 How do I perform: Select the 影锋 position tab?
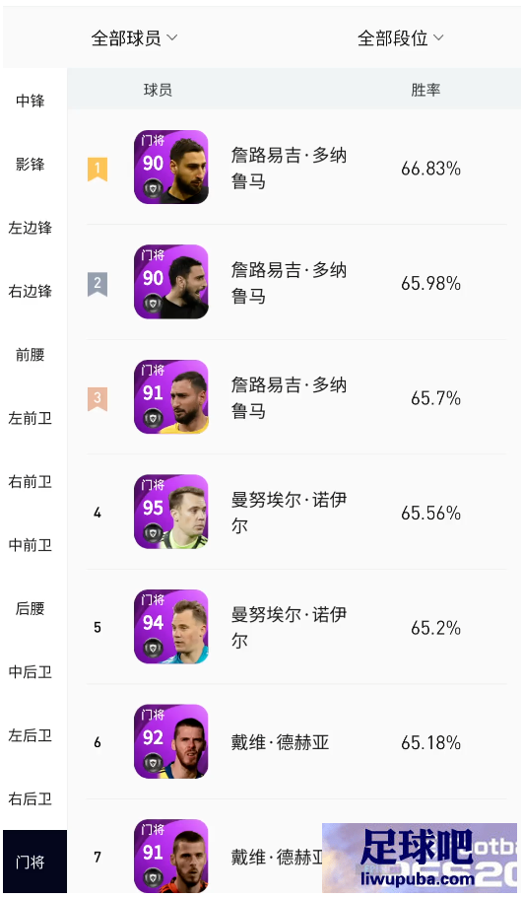pyautogui.click(x=31, y=165)
